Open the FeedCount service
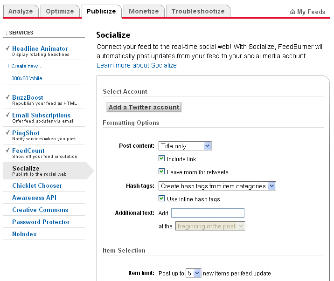The height and width of the screenshot is (281, 334). click(x=28, y=151)
